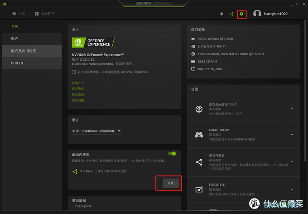The width and height of the screenshot is (308, 214).
Task: Click the NVIDIA logo in title bar
Action: 5,4
